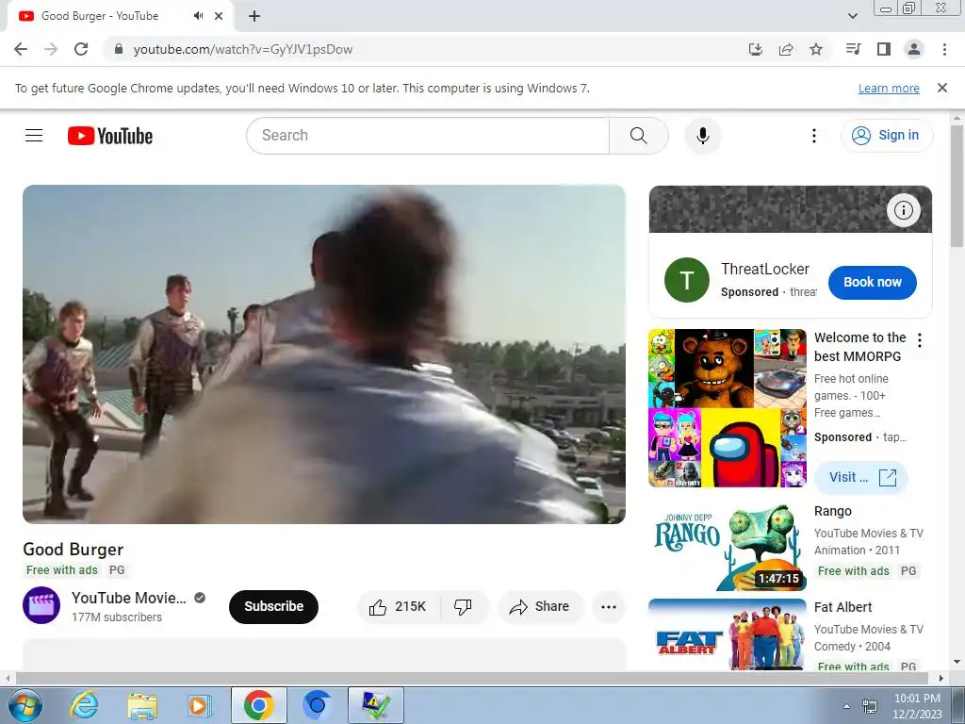
Task: Share this page icon in Chrome
Action: tap(786, 49)
